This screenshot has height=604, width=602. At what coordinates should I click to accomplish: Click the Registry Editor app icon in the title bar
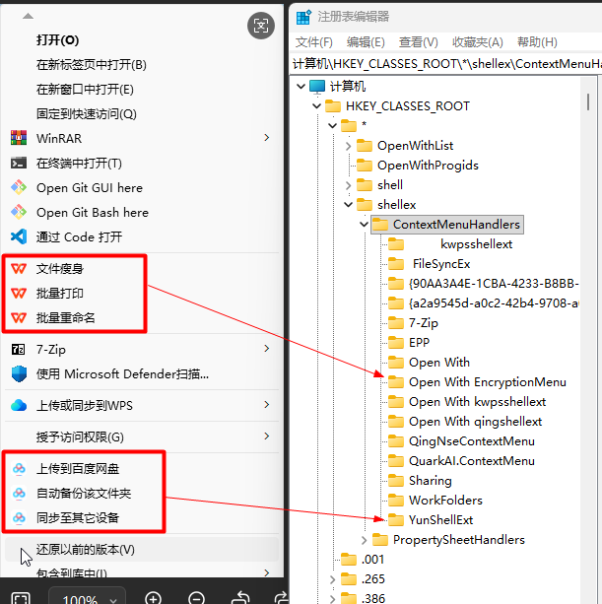pyautogui.click(x=303, y=17)
